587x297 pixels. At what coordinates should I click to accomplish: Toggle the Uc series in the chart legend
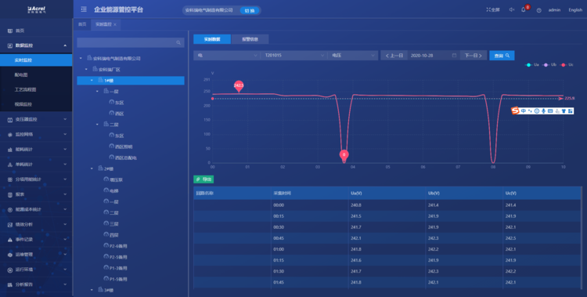(x=567, y=65)
